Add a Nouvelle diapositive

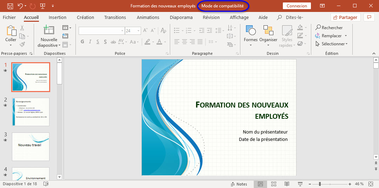click(49, 30)
